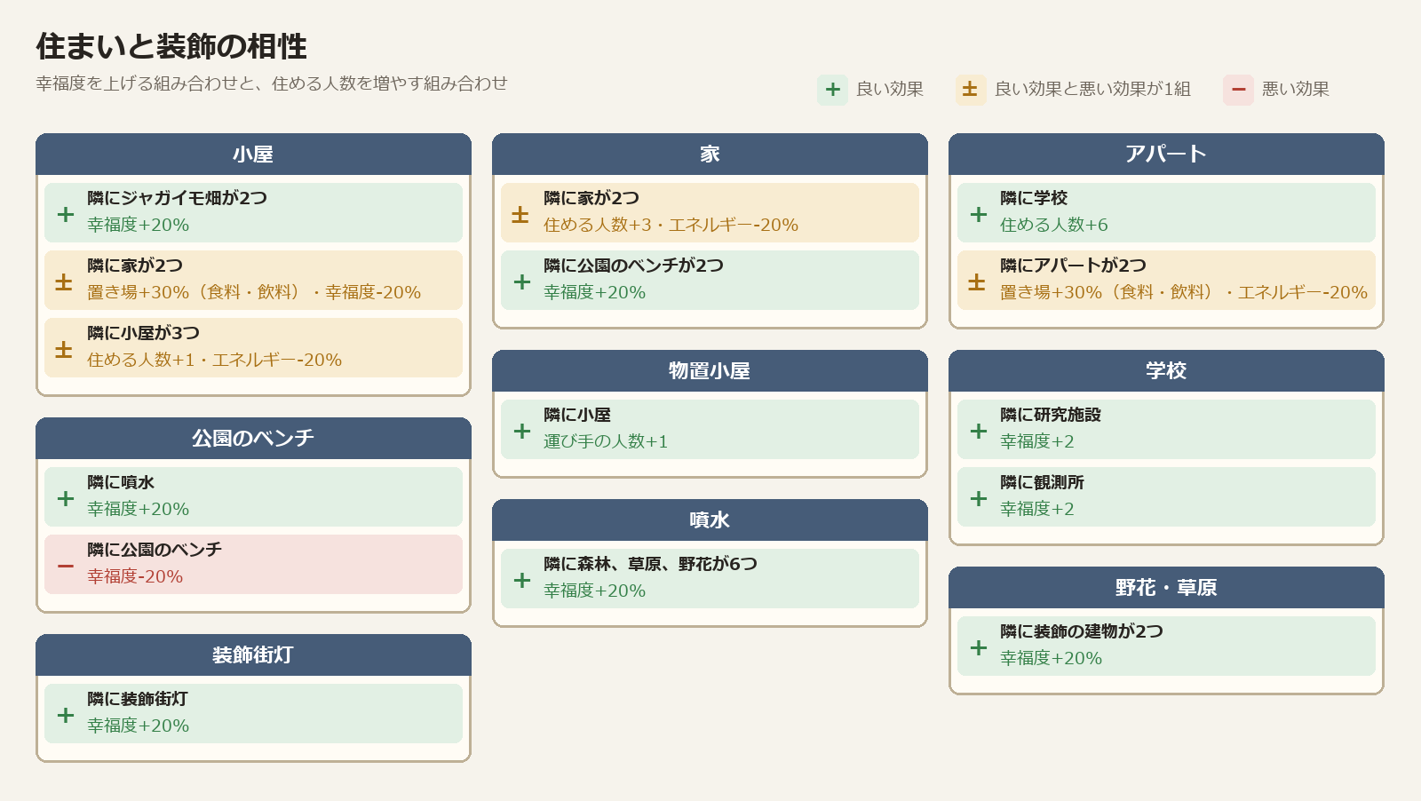
Task: Click the green plus icon in the legend
Action: click(x=832, y=90)
